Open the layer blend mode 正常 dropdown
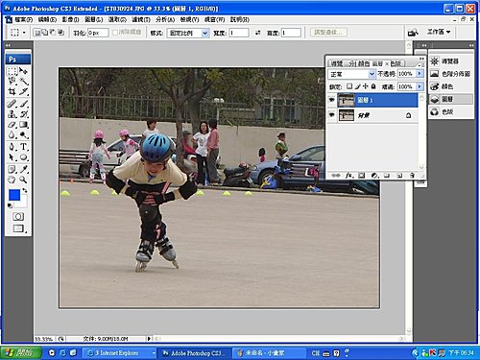 point(351,74)
